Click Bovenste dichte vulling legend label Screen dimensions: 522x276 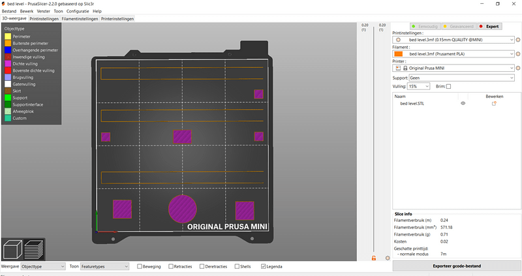coord(33,70)
